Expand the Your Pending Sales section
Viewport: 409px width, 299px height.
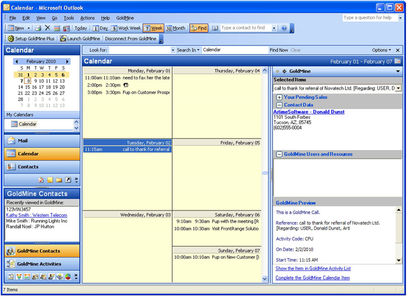click(279, 97)
